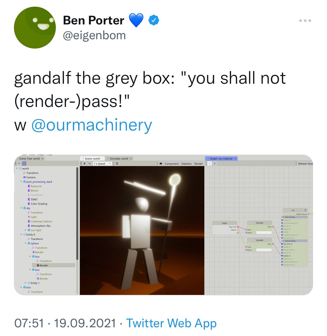Screen dimensions: 327x336
Task: Click the graph forward navigation arrow
Action: coord(215,164)
